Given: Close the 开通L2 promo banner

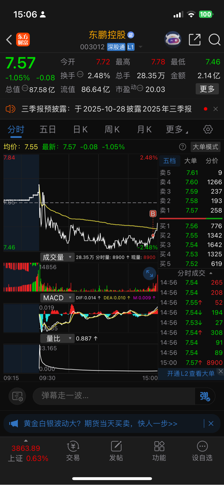Looking at the screenshot, I should coord(220,371).
